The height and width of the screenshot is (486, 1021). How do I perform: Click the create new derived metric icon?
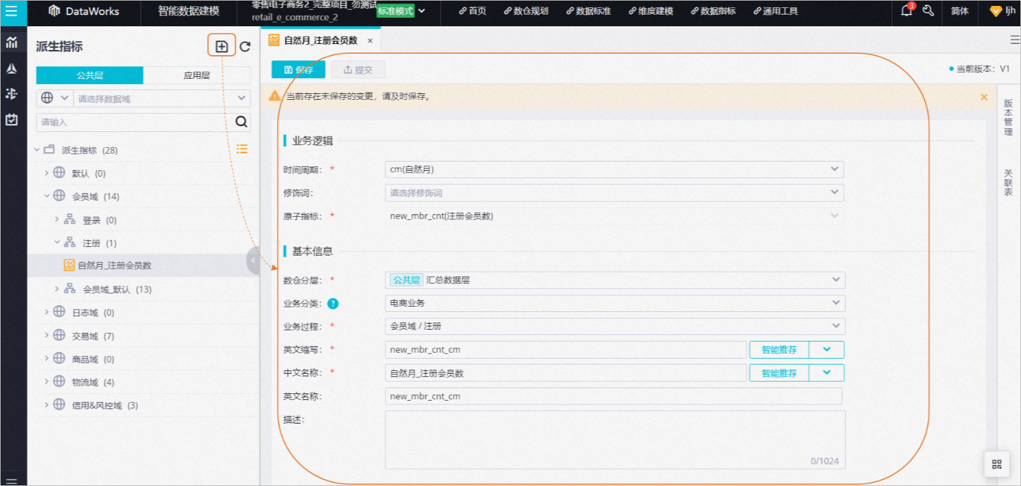(x=221, y=47)
